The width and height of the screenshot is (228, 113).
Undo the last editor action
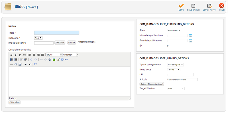click(31, 60)
